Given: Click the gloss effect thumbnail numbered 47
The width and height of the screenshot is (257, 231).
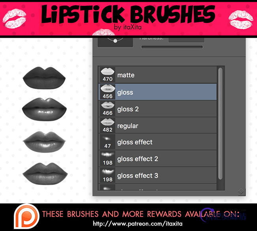Looking at the screenshot, I should 108,142.
